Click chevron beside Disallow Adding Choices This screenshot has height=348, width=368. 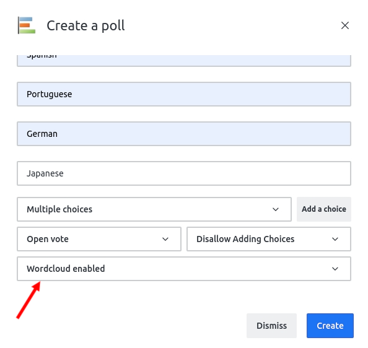click(335, 239)
